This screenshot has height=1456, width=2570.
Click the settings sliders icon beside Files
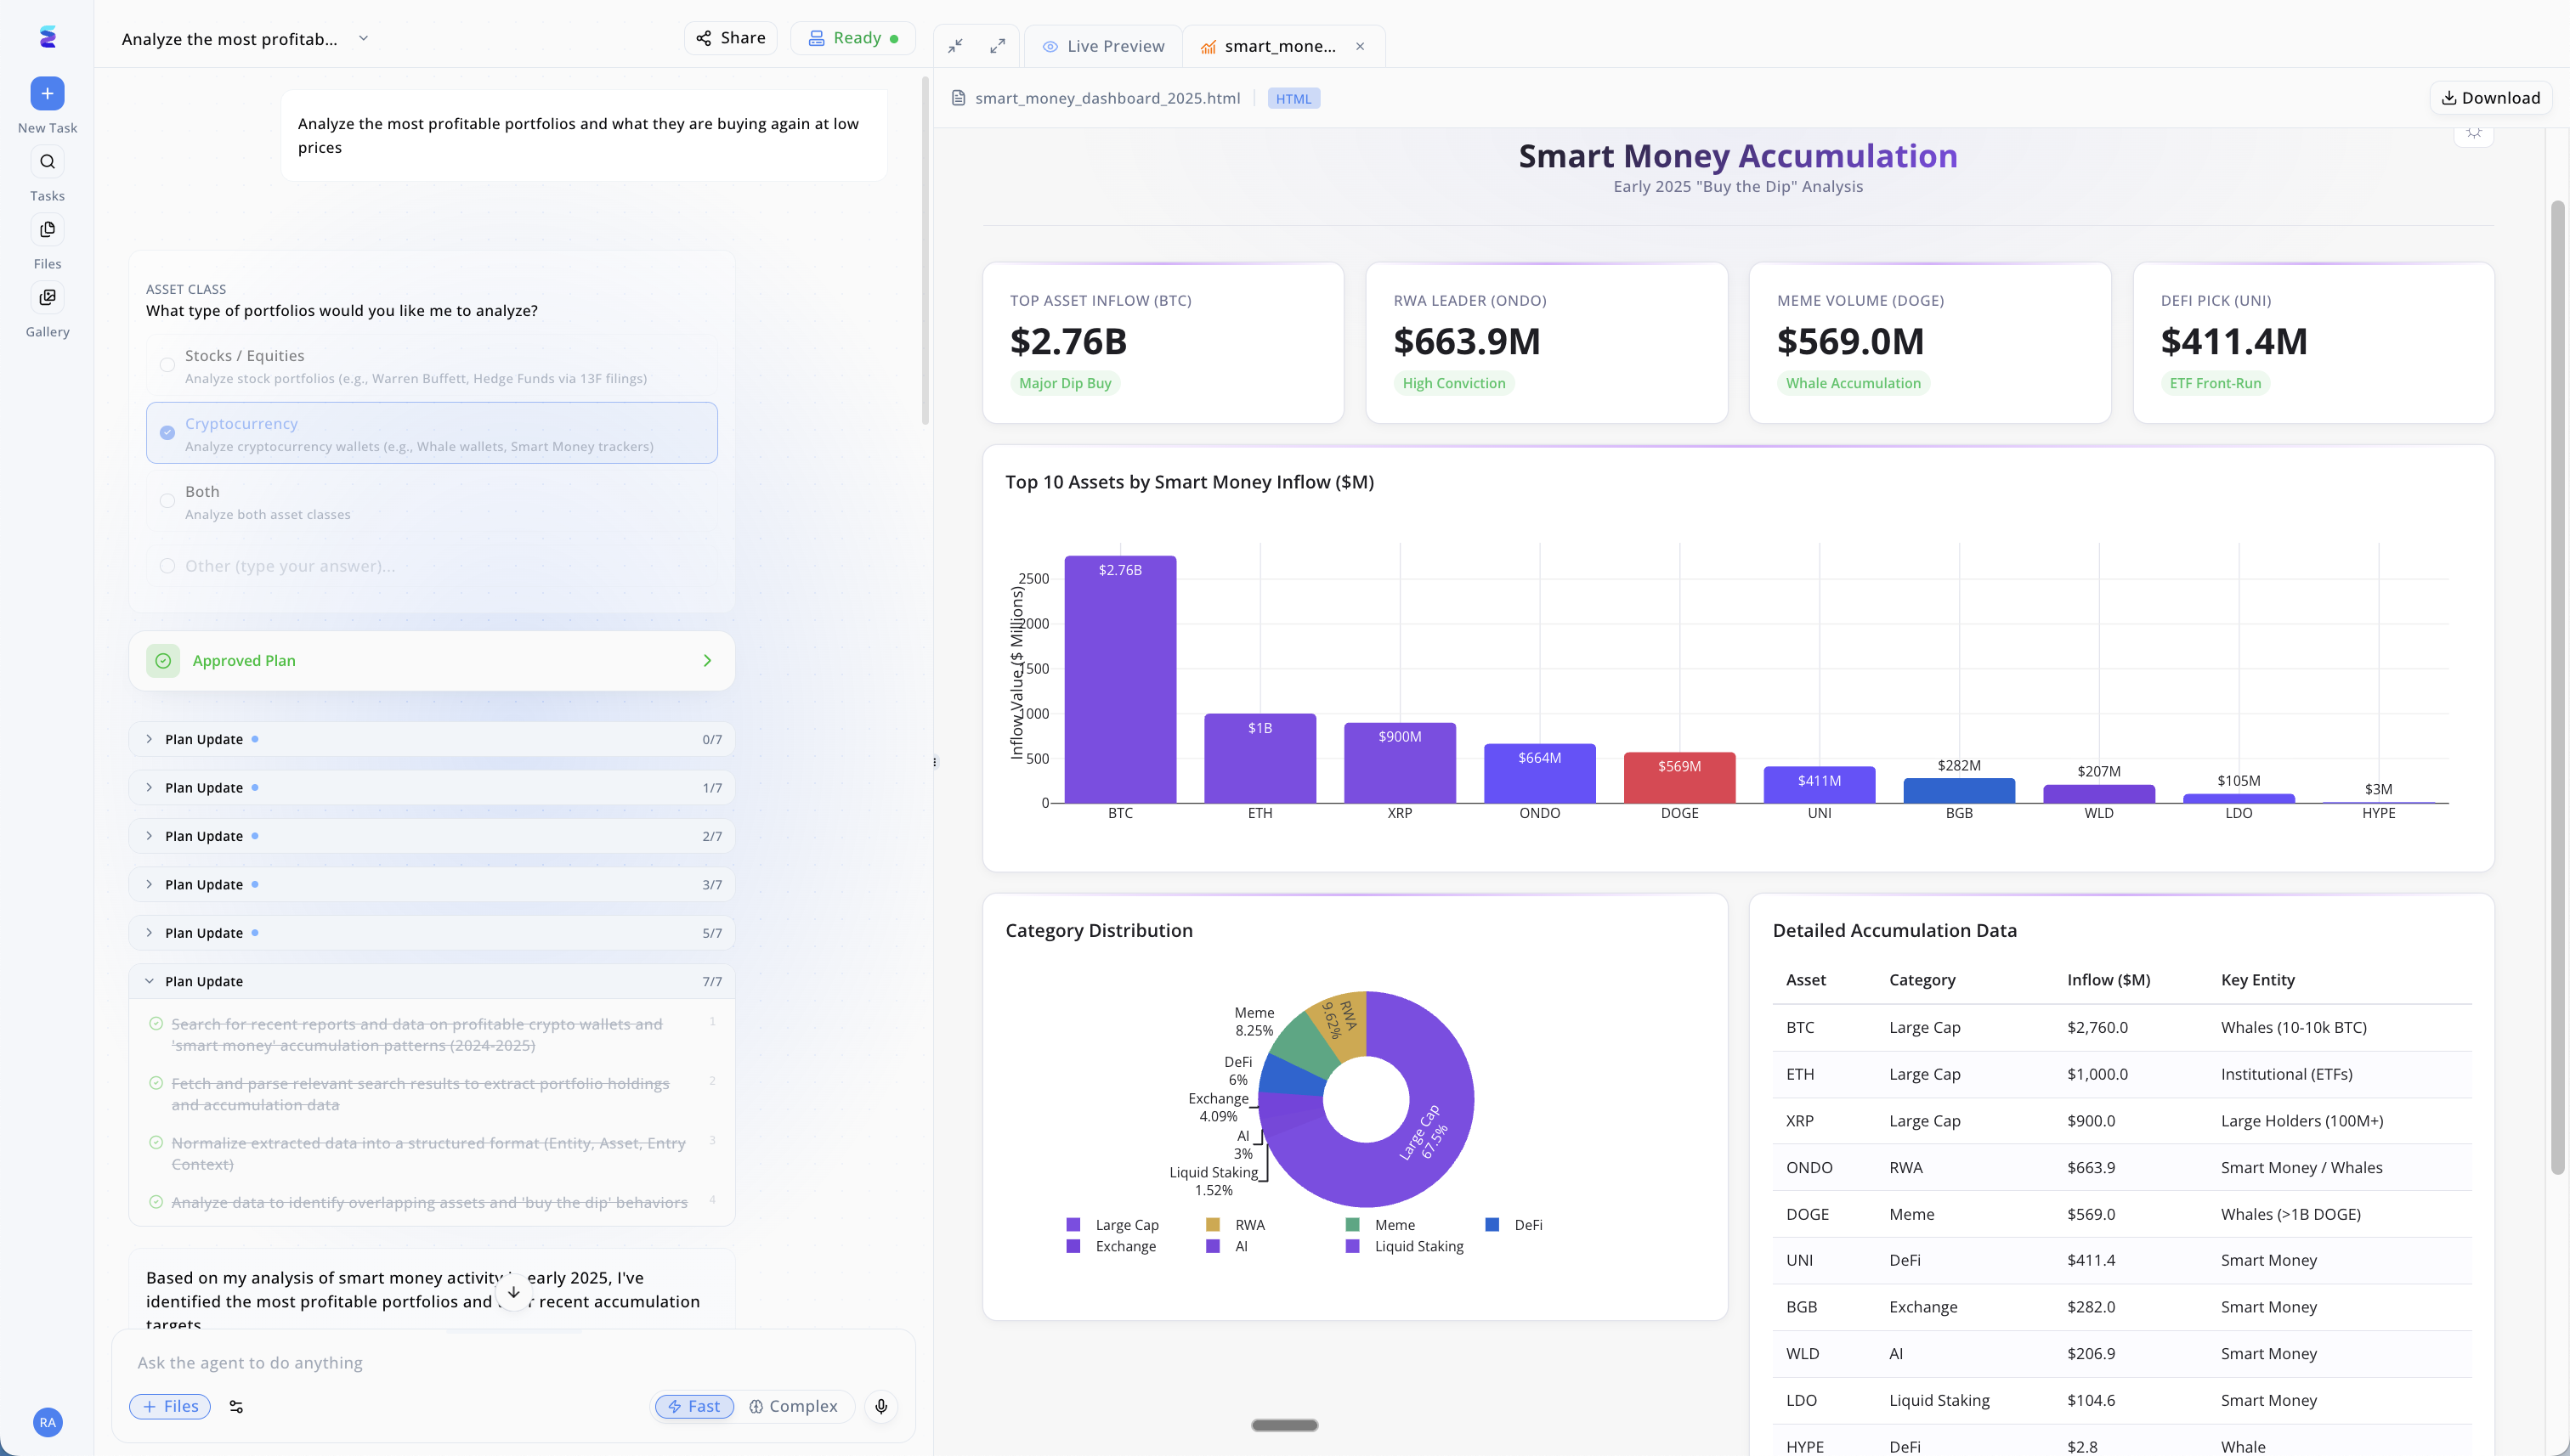(x=236, y=1406)
